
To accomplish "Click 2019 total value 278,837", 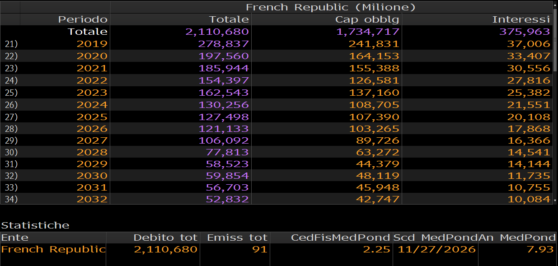I will (224, 44).
